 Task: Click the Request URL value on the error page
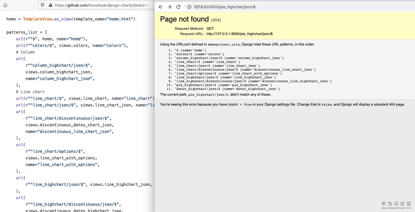[x=239, y=34]
